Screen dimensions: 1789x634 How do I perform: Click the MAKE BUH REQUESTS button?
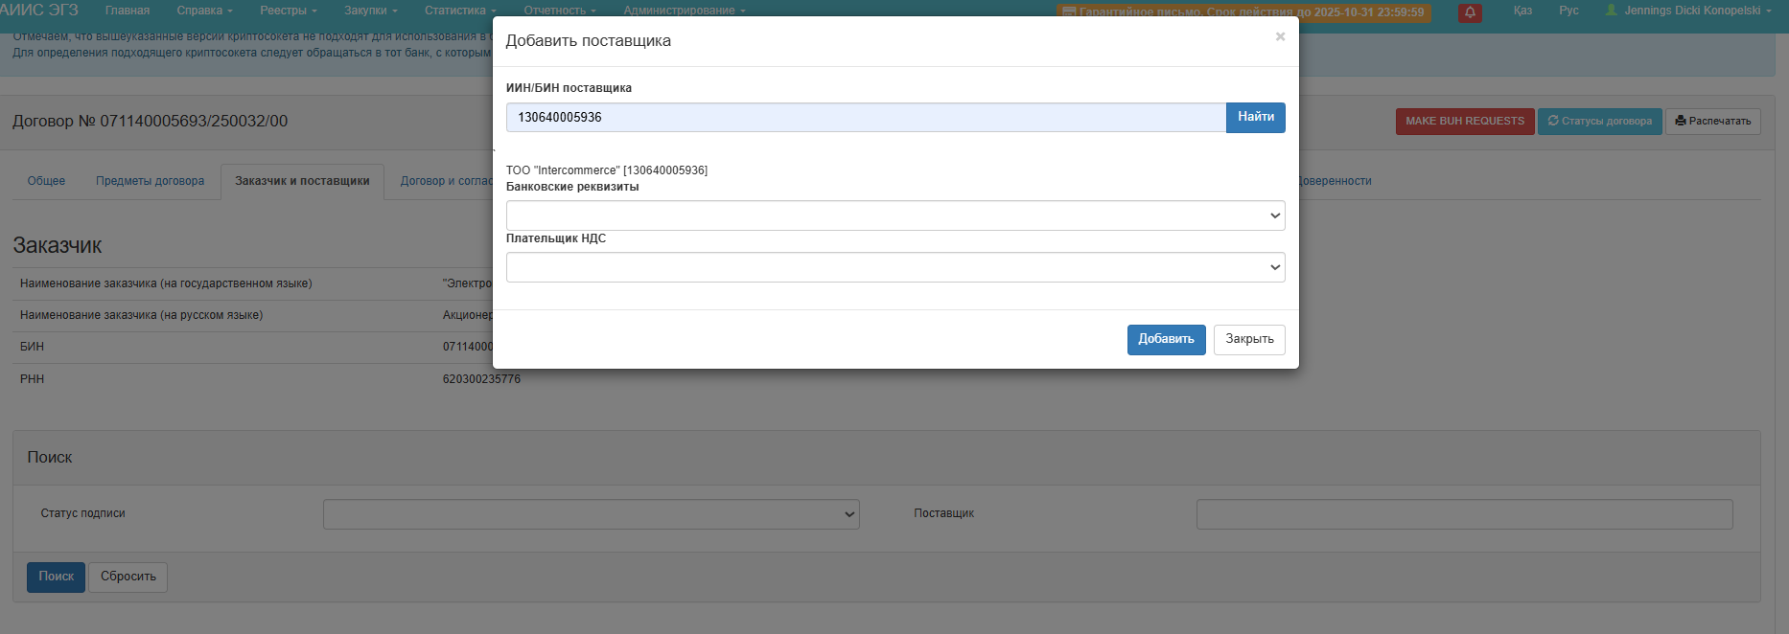(x=1464, y=122)
